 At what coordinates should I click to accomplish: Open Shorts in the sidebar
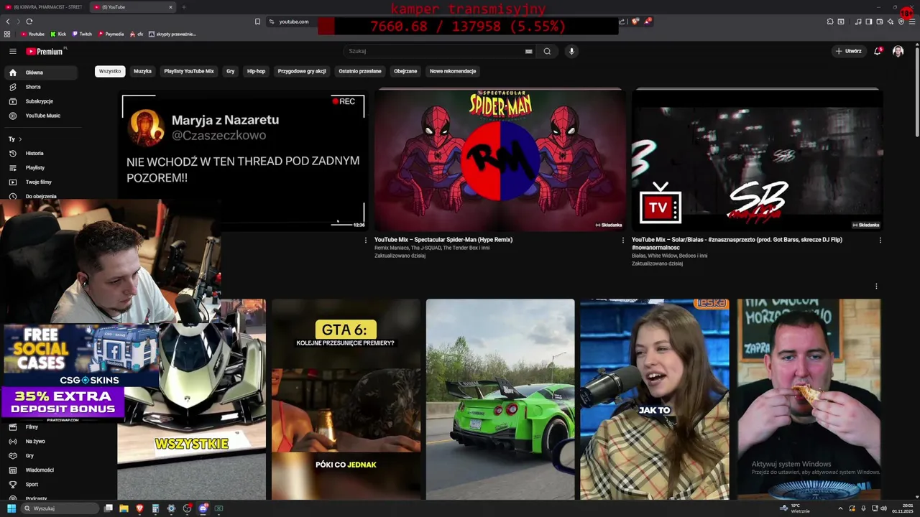40,87
